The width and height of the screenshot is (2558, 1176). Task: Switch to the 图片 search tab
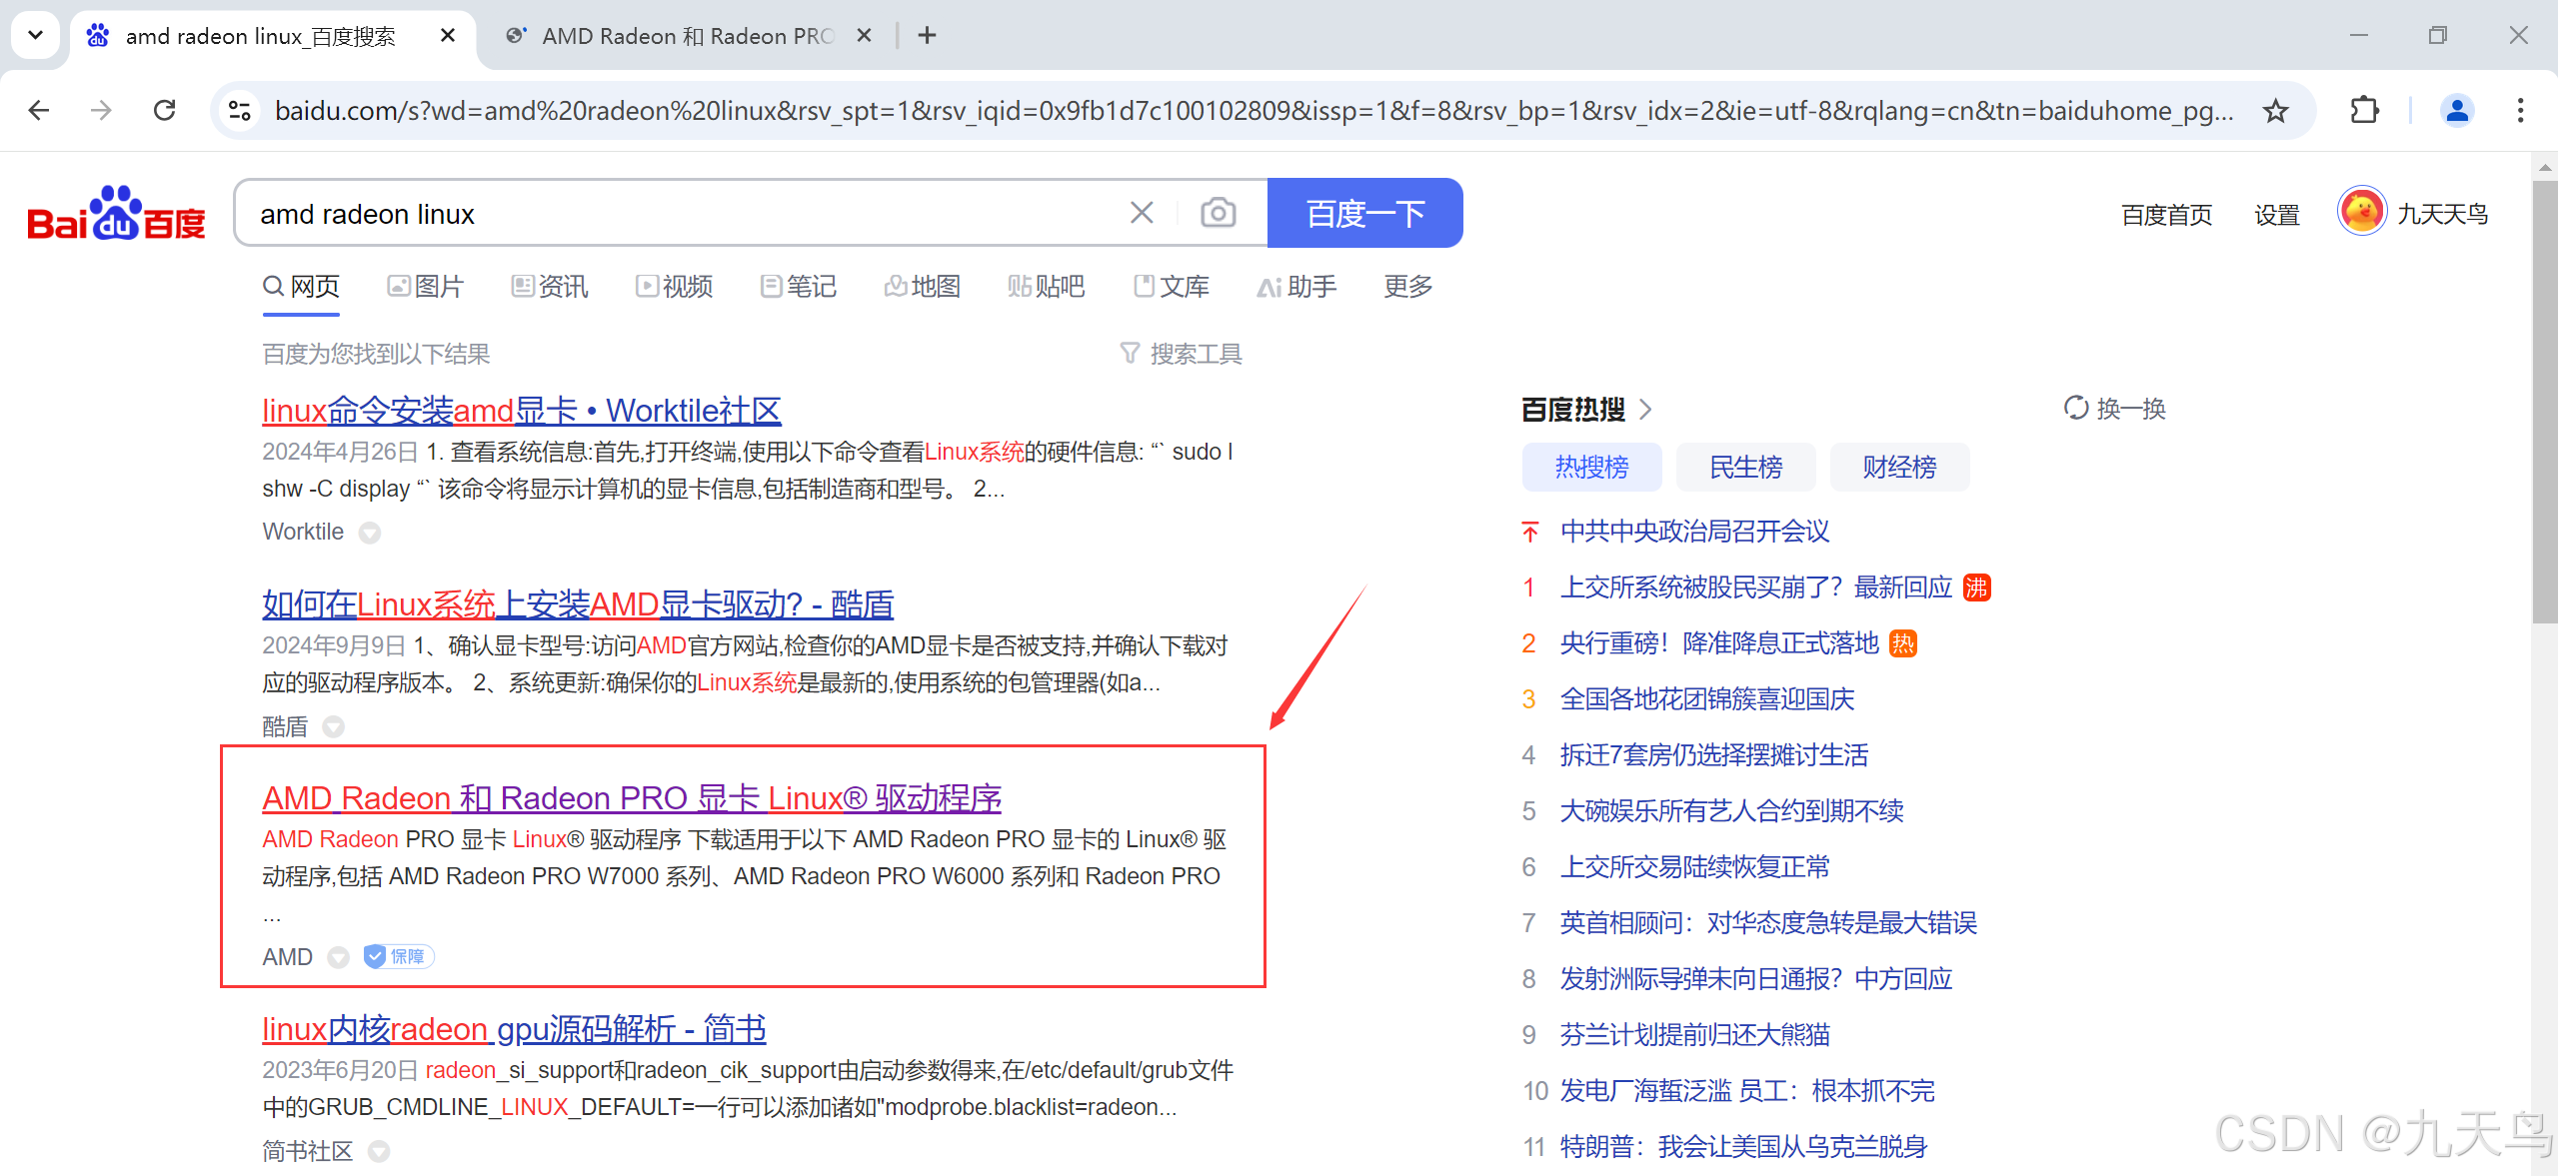click(x=426, y=288)
